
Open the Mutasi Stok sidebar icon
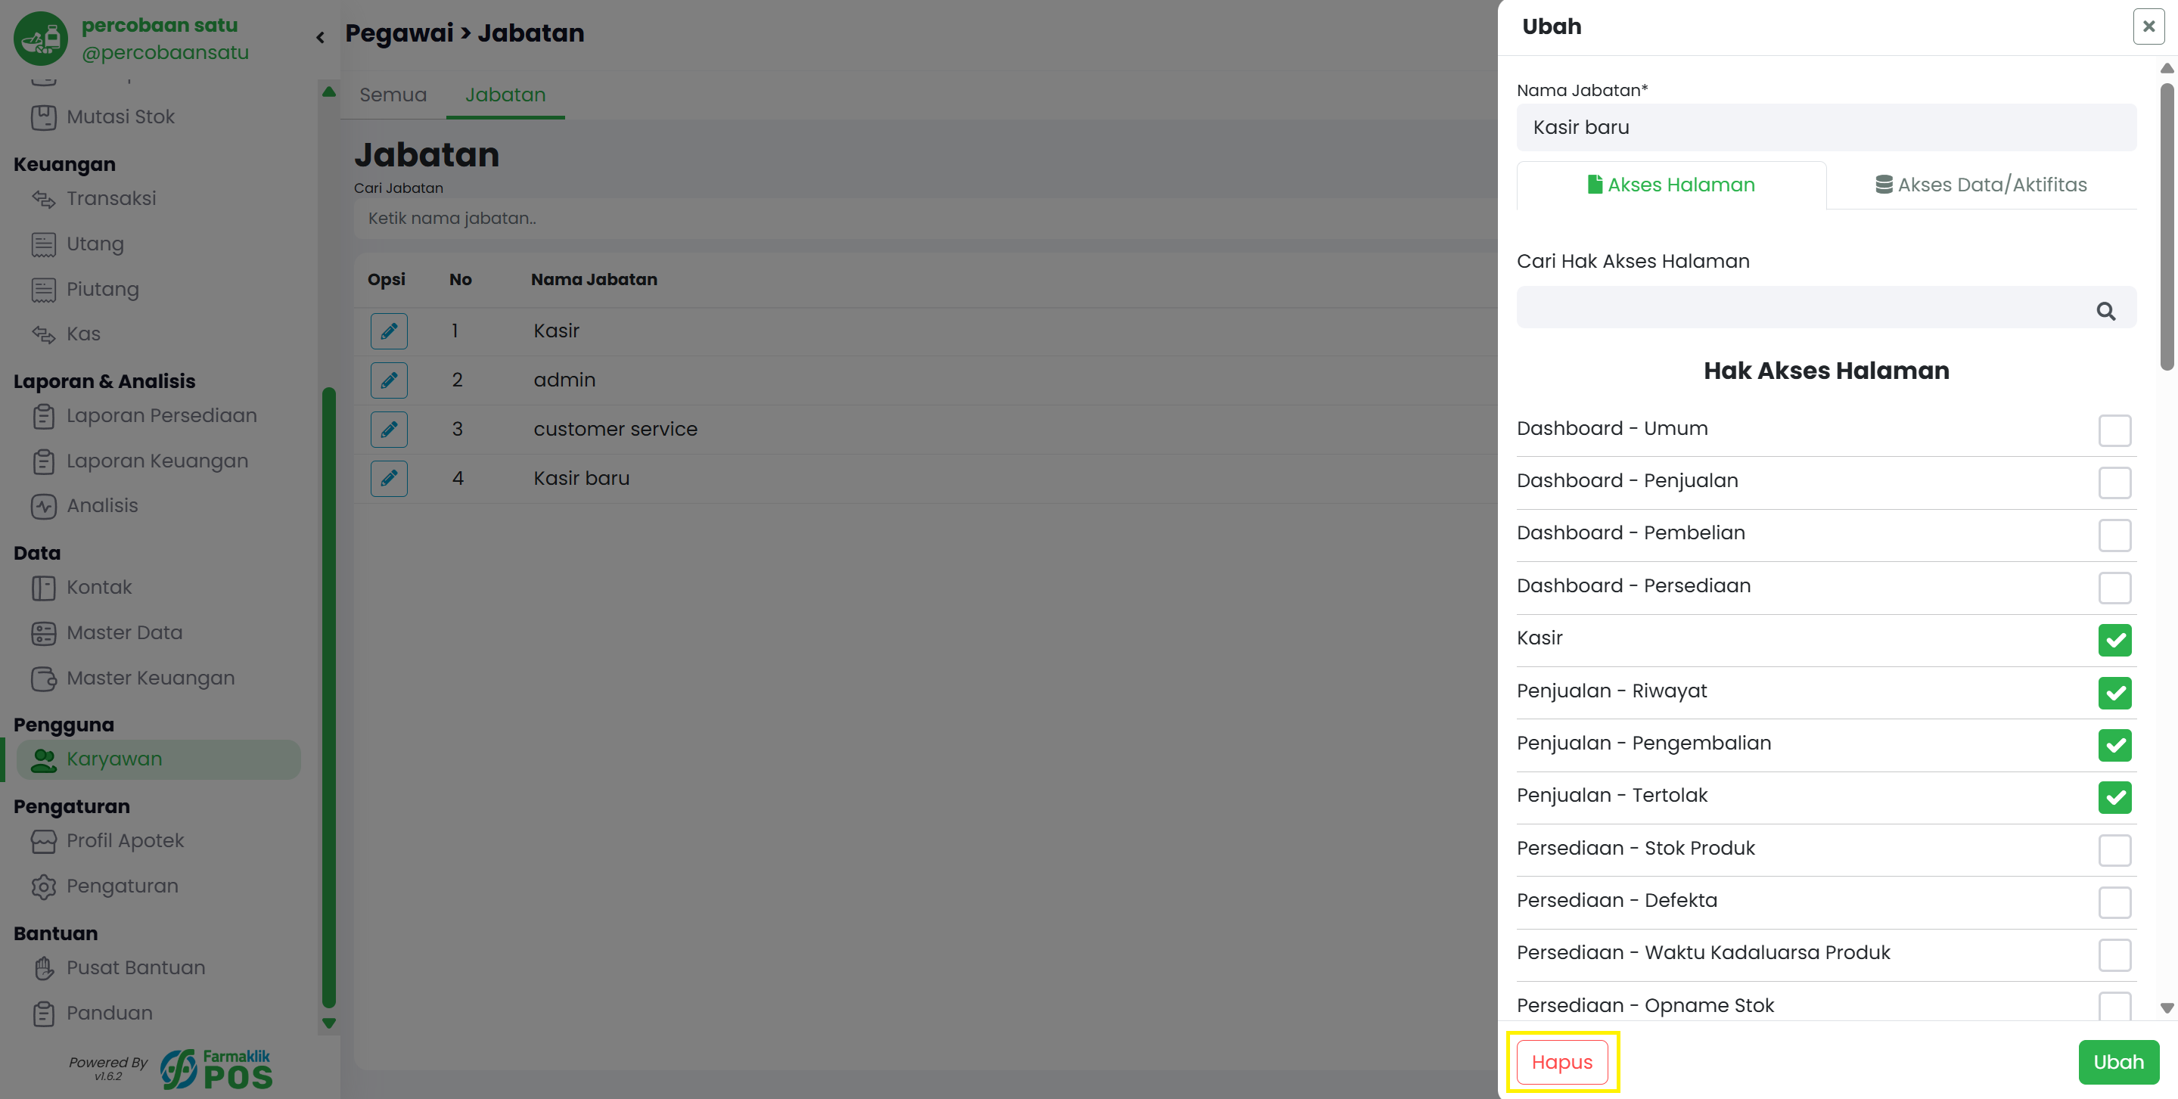point(44,117)
